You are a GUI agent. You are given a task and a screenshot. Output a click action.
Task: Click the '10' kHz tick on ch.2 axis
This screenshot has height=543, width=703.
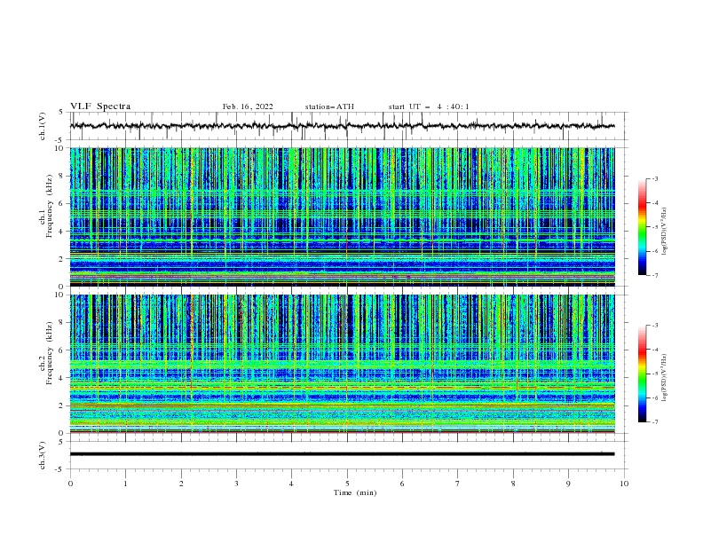pyautogui.click(x=59, y=295)
